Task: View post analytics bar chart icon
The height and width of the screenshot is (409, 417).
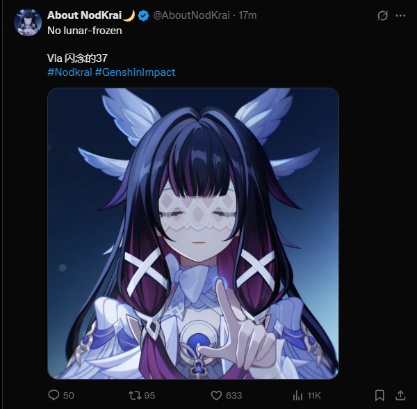Action: pos(297,396)
